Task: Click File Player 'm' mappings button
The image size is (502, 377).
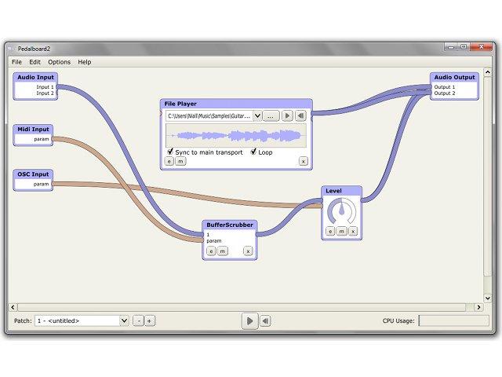Action: point(180,161)
